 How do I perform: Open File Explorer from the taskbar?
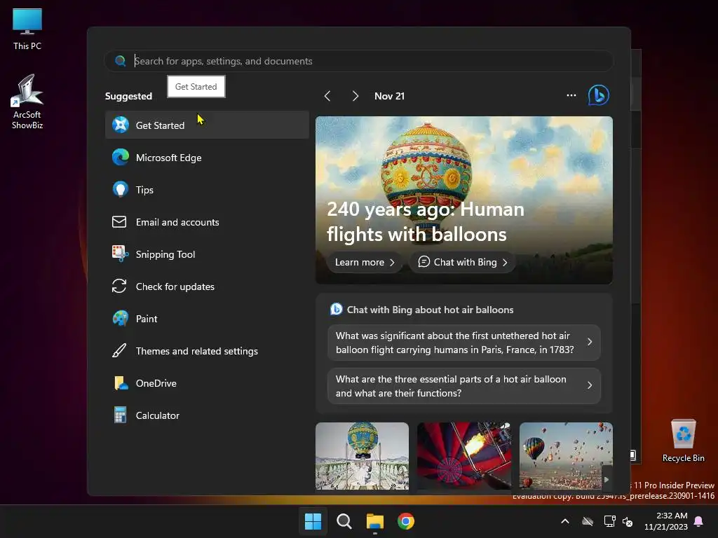[x=375, y=521]
